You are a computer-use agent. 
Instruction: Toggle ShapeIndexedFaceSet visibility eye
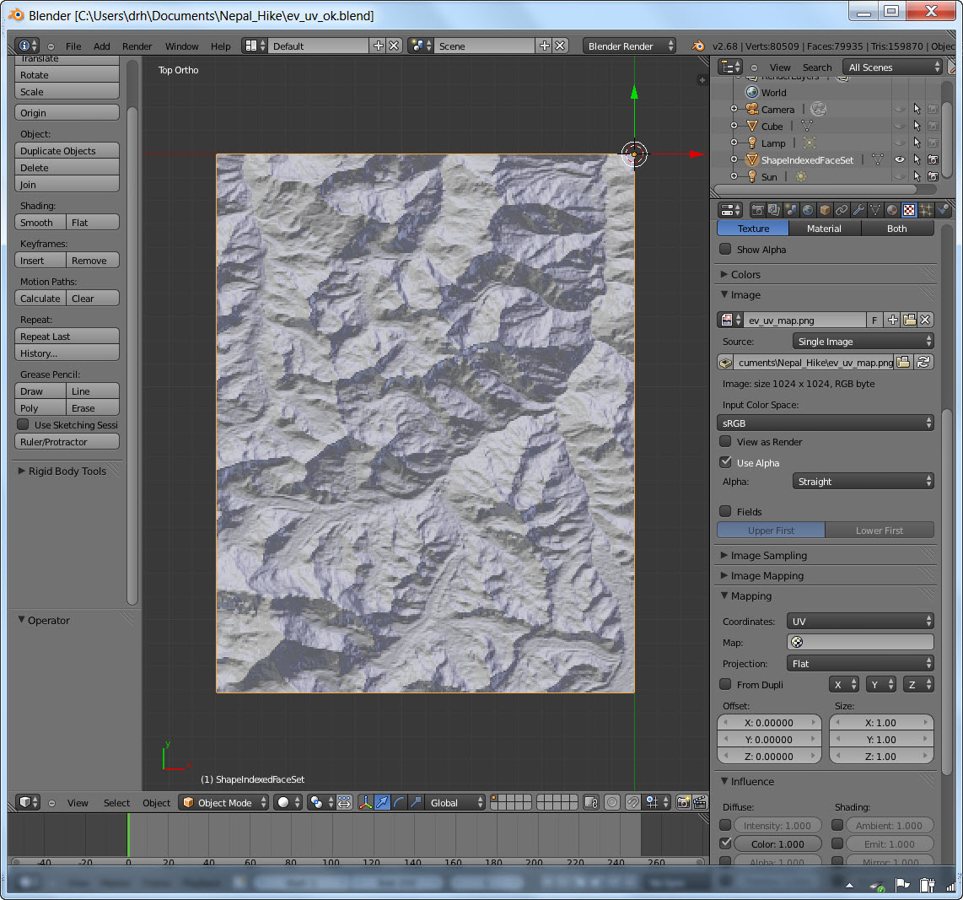(x=900, y=159)
